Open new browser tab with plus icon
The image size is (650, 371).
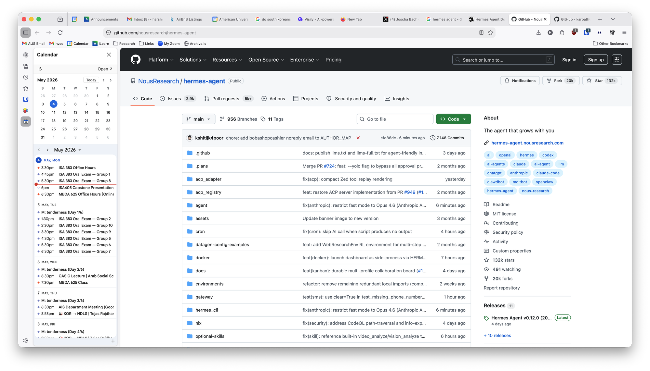(x=600, y=19)
